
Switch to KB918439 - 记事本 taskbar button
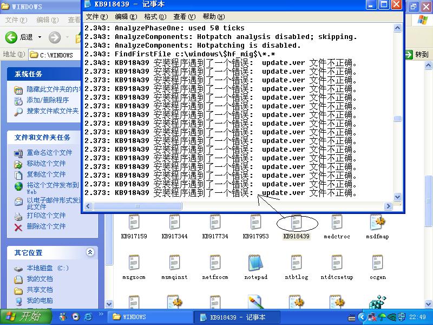[x=237, y=317]
